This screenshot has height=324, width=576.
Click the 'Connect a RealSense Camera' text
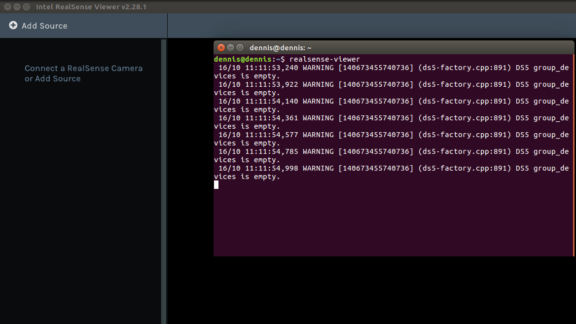point(83,69)
